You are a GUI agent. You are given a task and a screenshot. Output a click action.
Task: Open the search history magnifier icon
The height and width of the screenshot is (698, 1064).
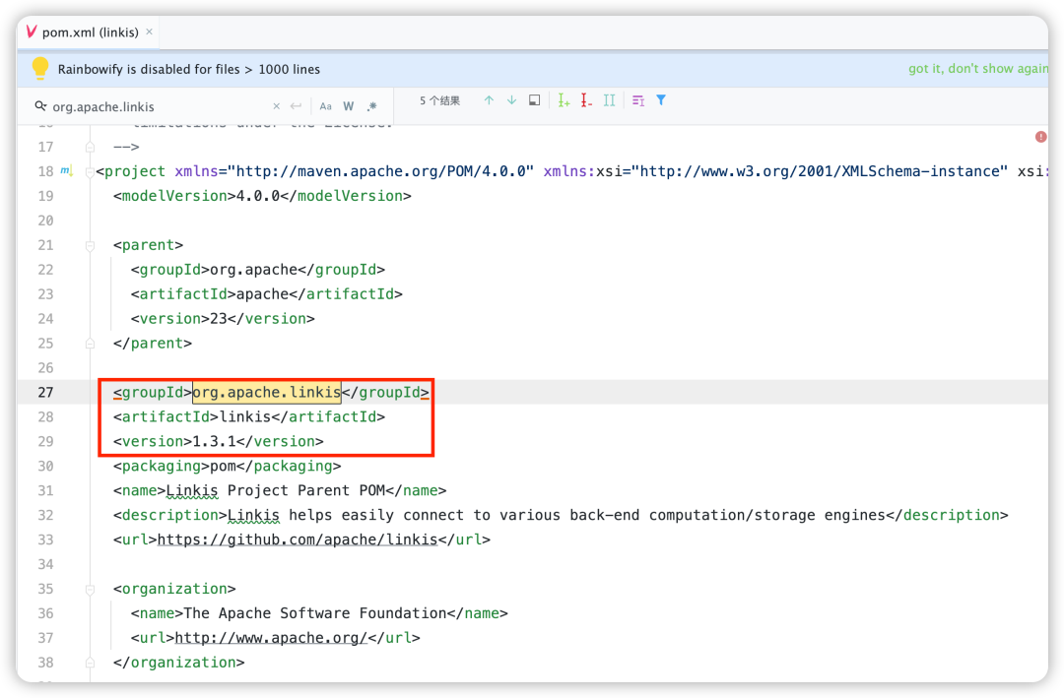(x=40, y=105)
